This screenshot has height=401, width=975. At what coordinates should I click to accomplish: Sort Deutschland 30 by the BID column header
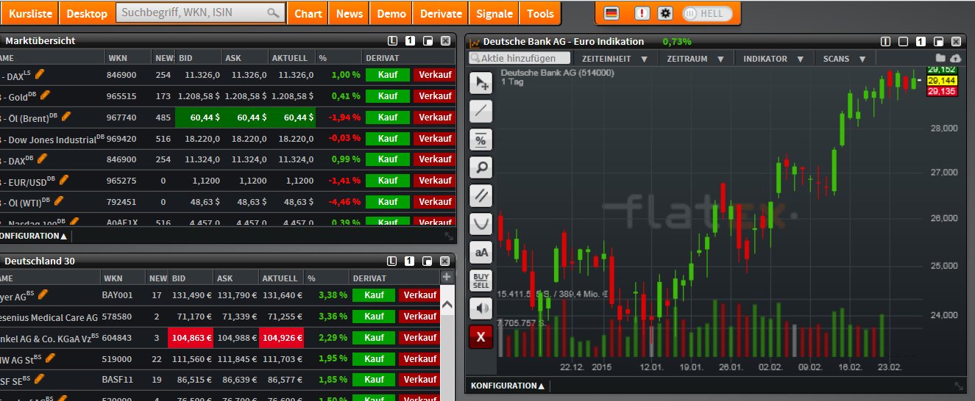191,278
